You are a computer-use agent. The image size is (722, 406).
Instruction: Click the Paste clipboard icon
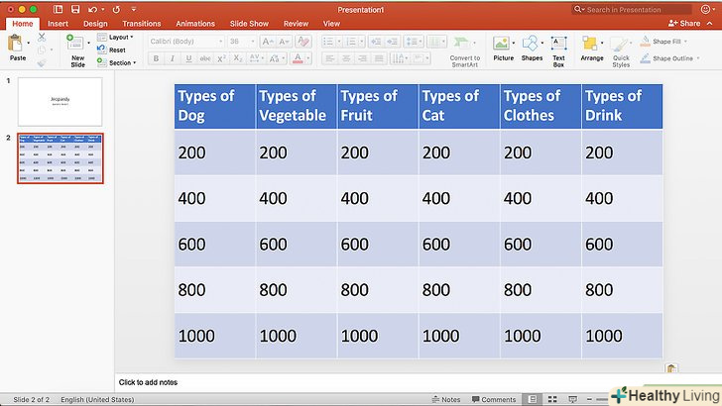pyautogui.click(x=16, y=44)
